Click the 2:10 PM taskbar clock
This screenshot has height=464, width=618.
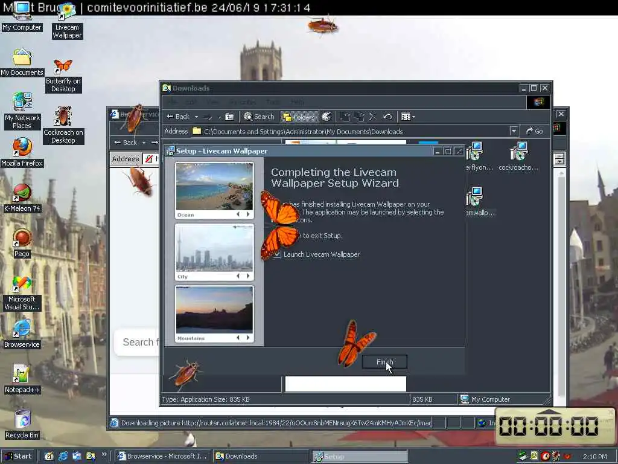(x=594, y=457)
